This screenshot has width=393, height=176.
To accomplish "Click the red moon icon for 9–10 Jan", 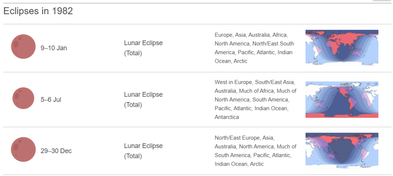I will coord(23,47).
